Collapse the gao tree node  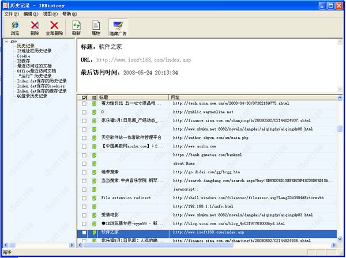[6, 41]
